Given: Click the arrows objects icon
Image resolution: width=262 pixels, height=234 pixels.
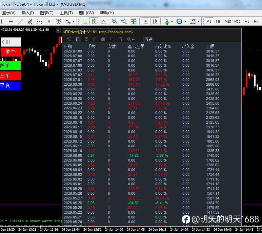Looking at the screenshot, I should click(68, 22).
